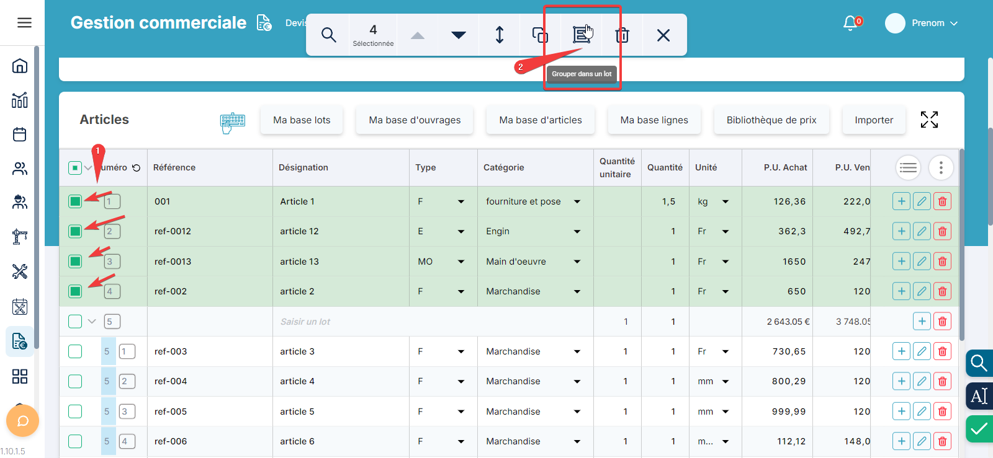Open Ma base d'articles

pos(540,120)
